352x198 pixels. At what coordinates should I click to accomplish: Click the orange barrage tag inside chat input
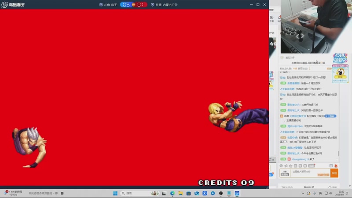pyautogui.click(x=323, y=175)
